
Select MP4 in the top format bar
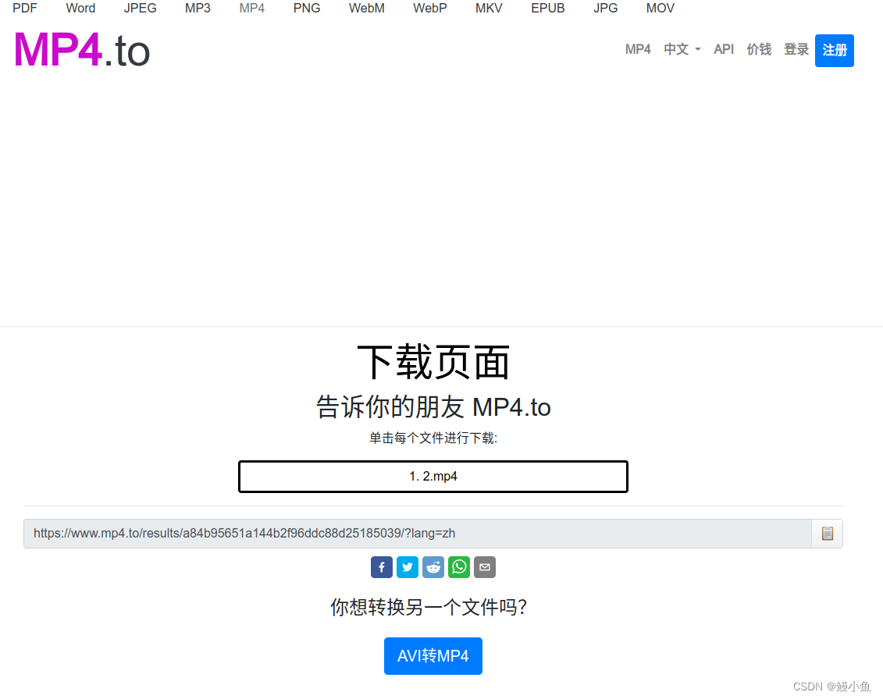(x=251, y=8)
